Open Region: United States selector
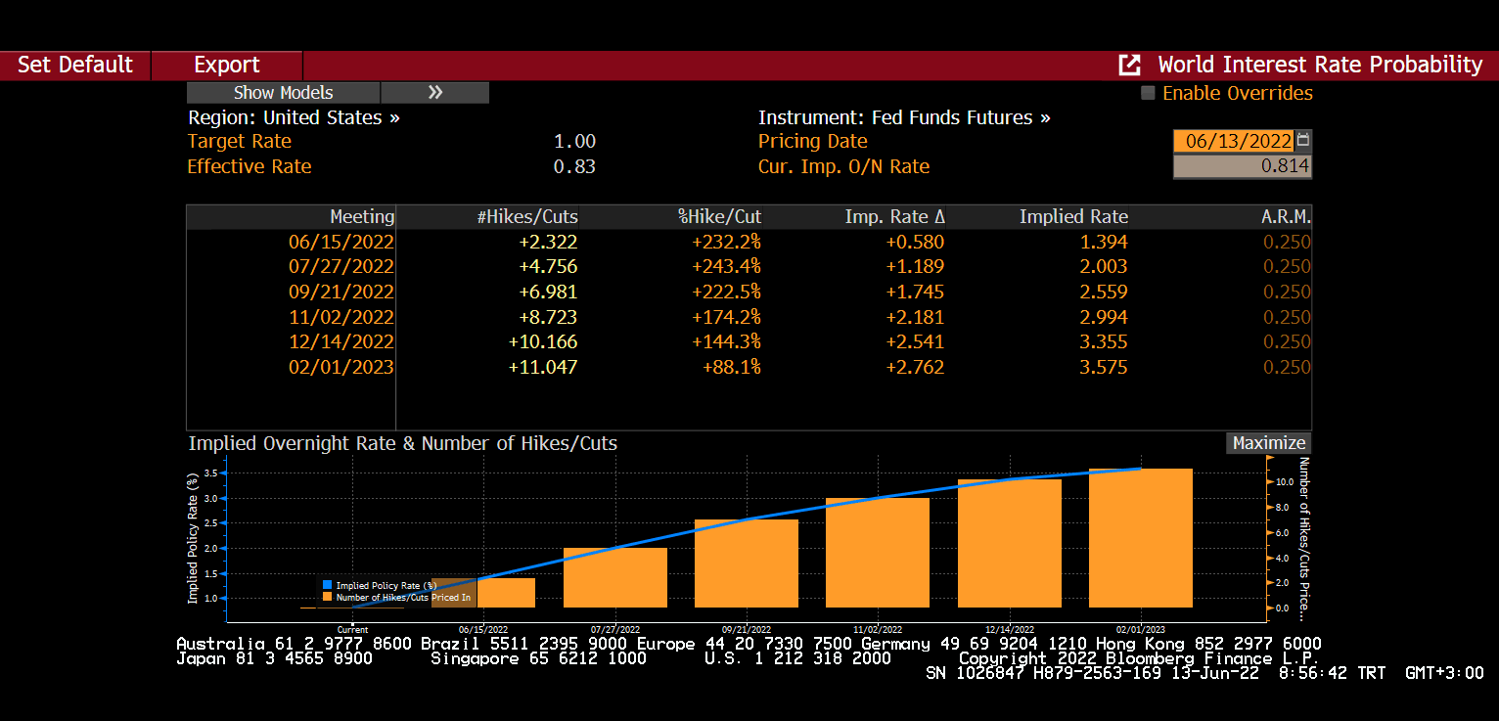Screen dimensions: 1499x721 pos(294,117)
